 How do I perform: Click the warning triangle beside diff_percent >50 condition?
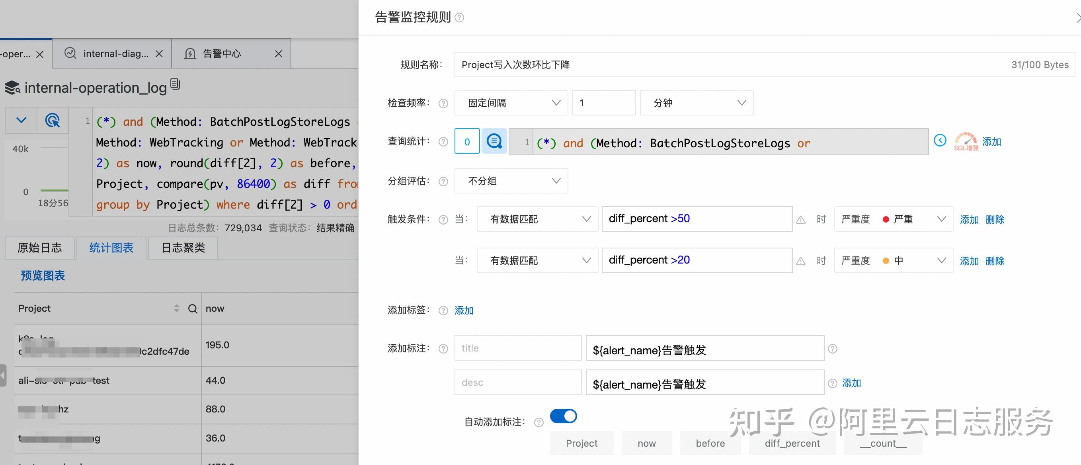802,219
